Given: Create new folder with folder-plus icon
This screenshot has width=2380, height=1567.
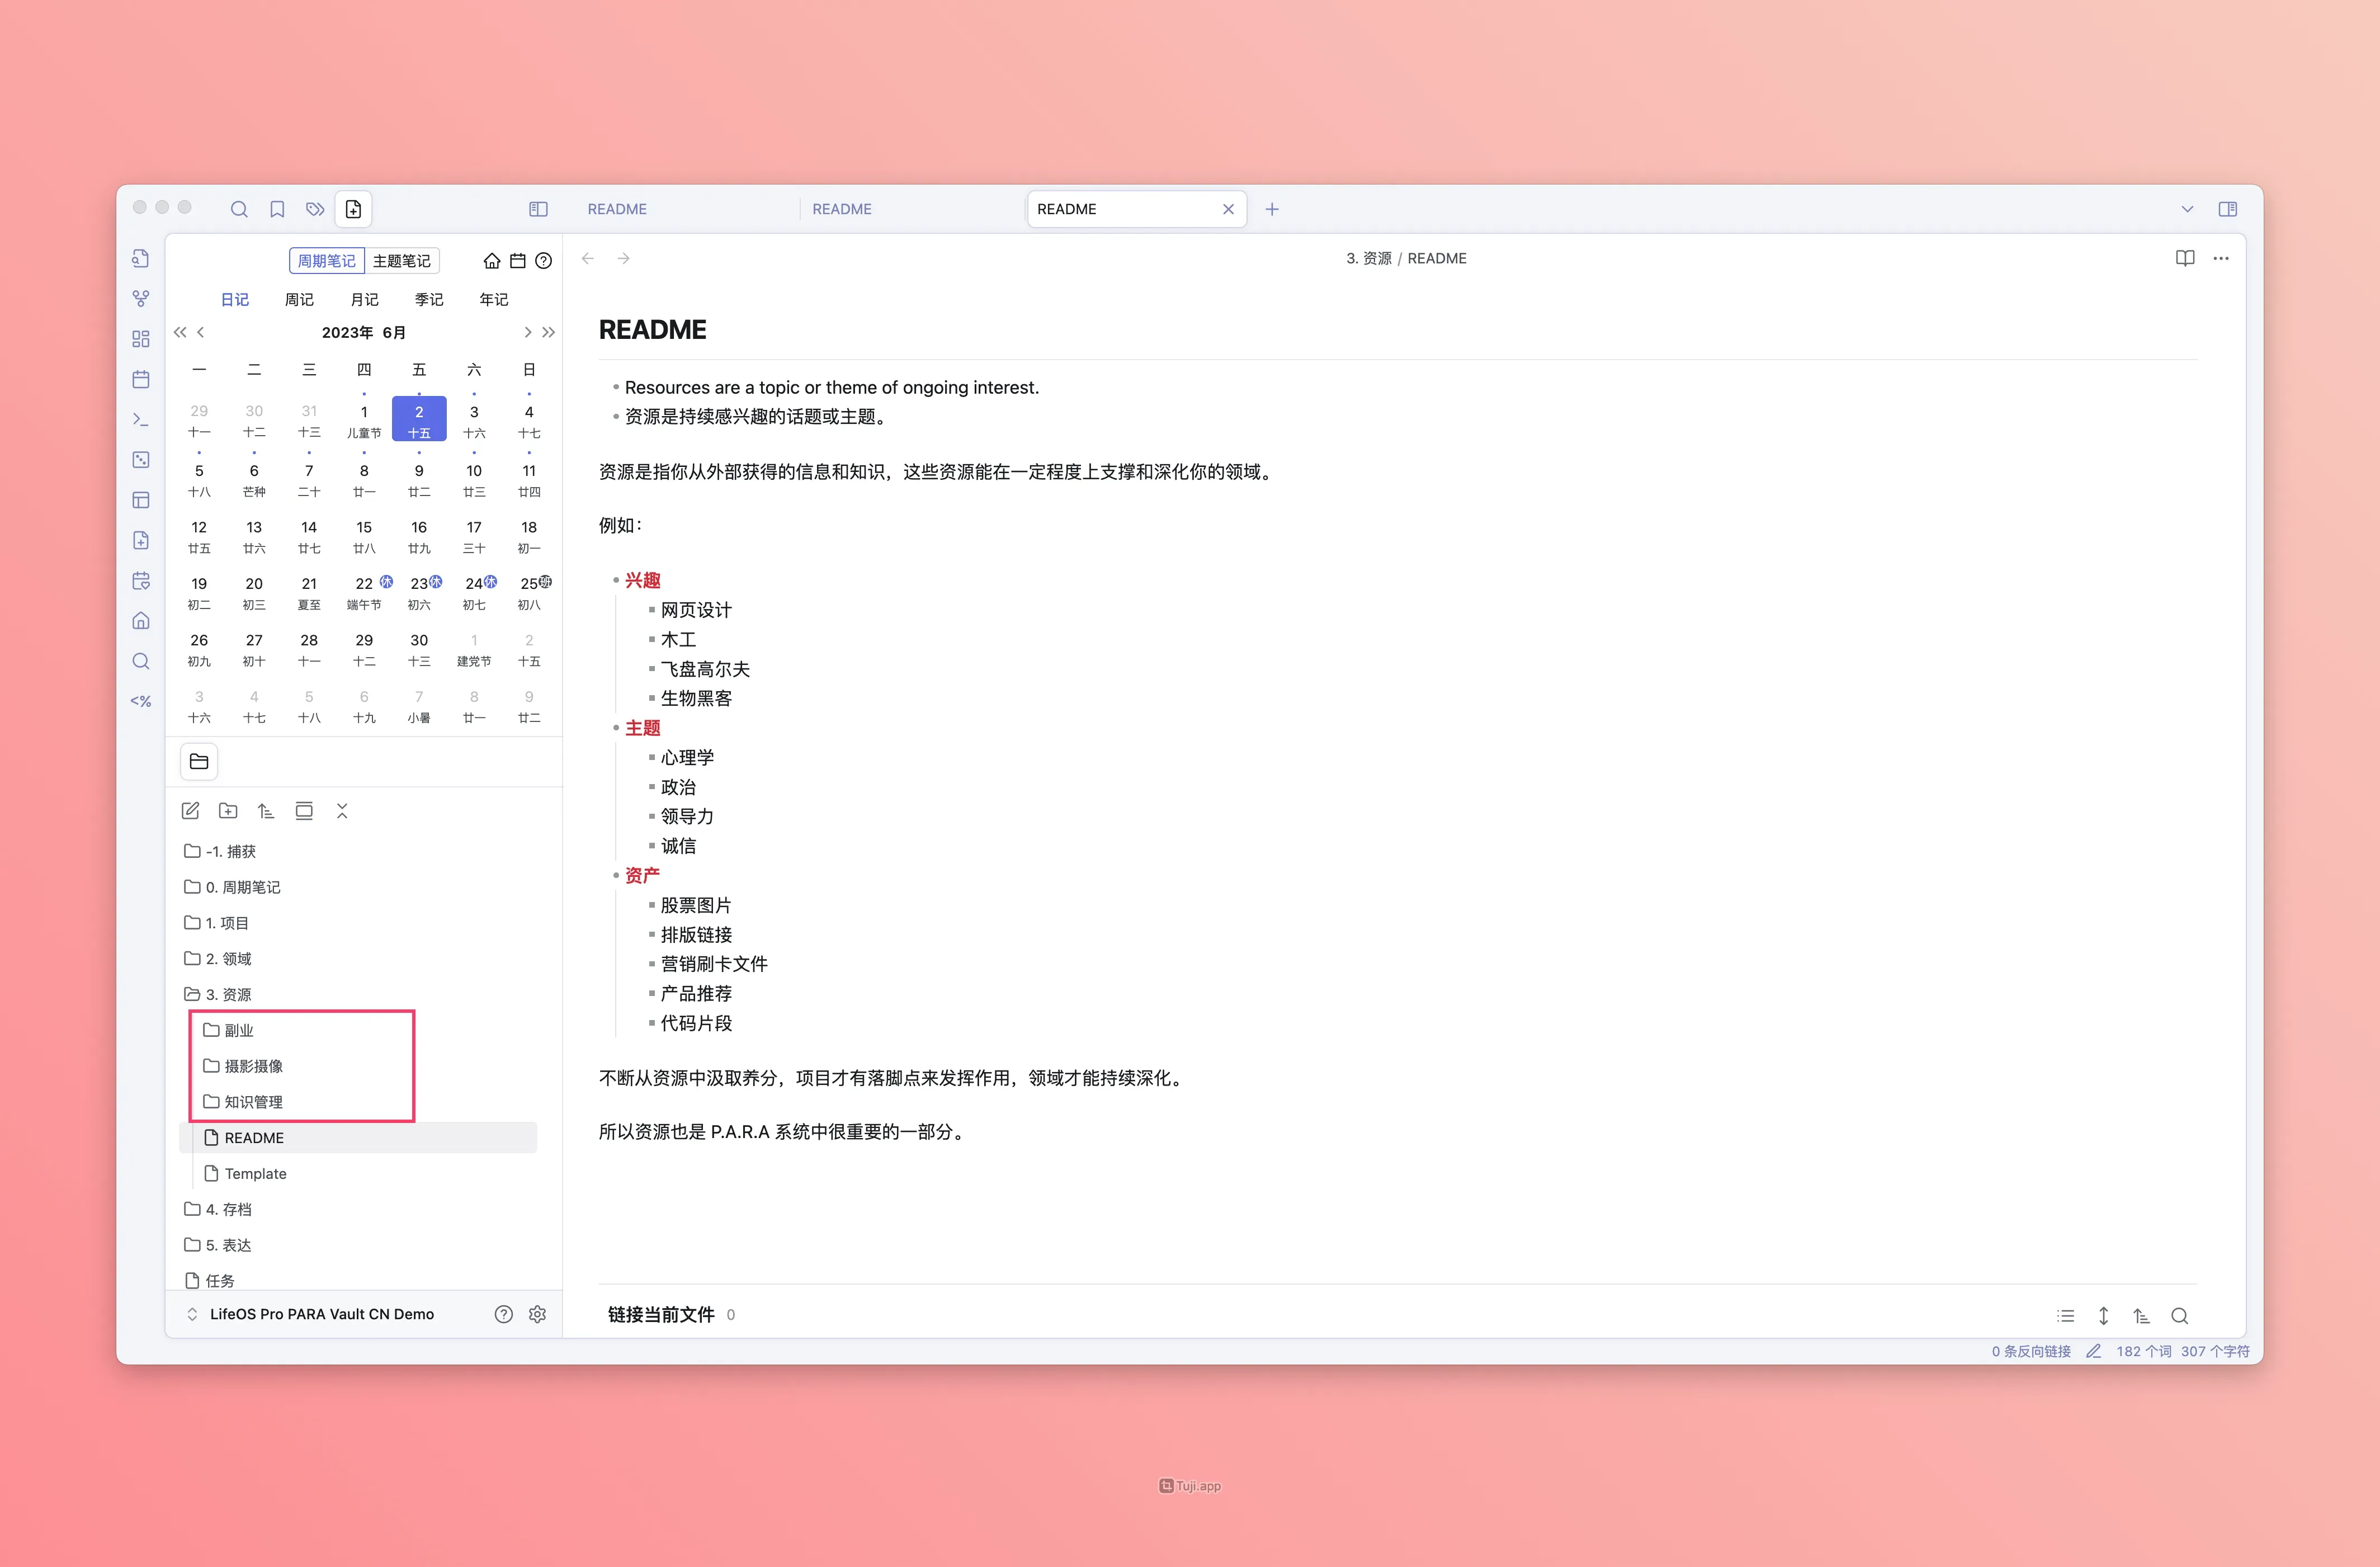Looking at the screenshot, I should tap(228, 811).
